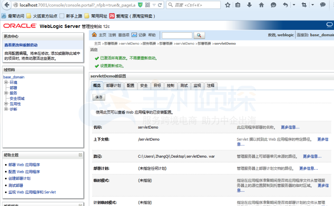Click the undo arrow toolbar icon
This screenshot has height=206, width=334.
(x=285, y=5)
